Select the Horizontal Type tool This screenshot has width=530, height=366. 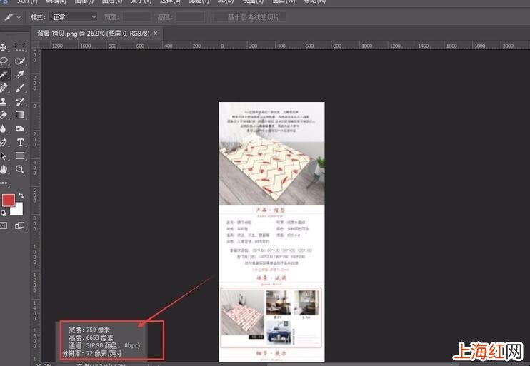click(x=20, y=142)
